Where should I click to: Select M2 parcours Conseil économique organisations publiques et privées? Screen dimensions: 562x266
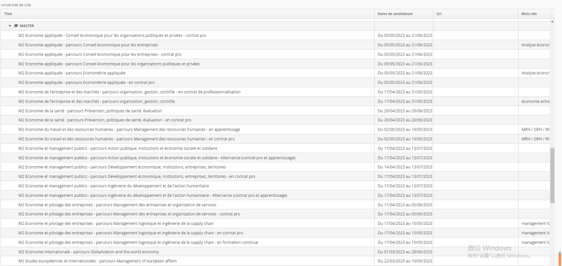coord(109,64)
